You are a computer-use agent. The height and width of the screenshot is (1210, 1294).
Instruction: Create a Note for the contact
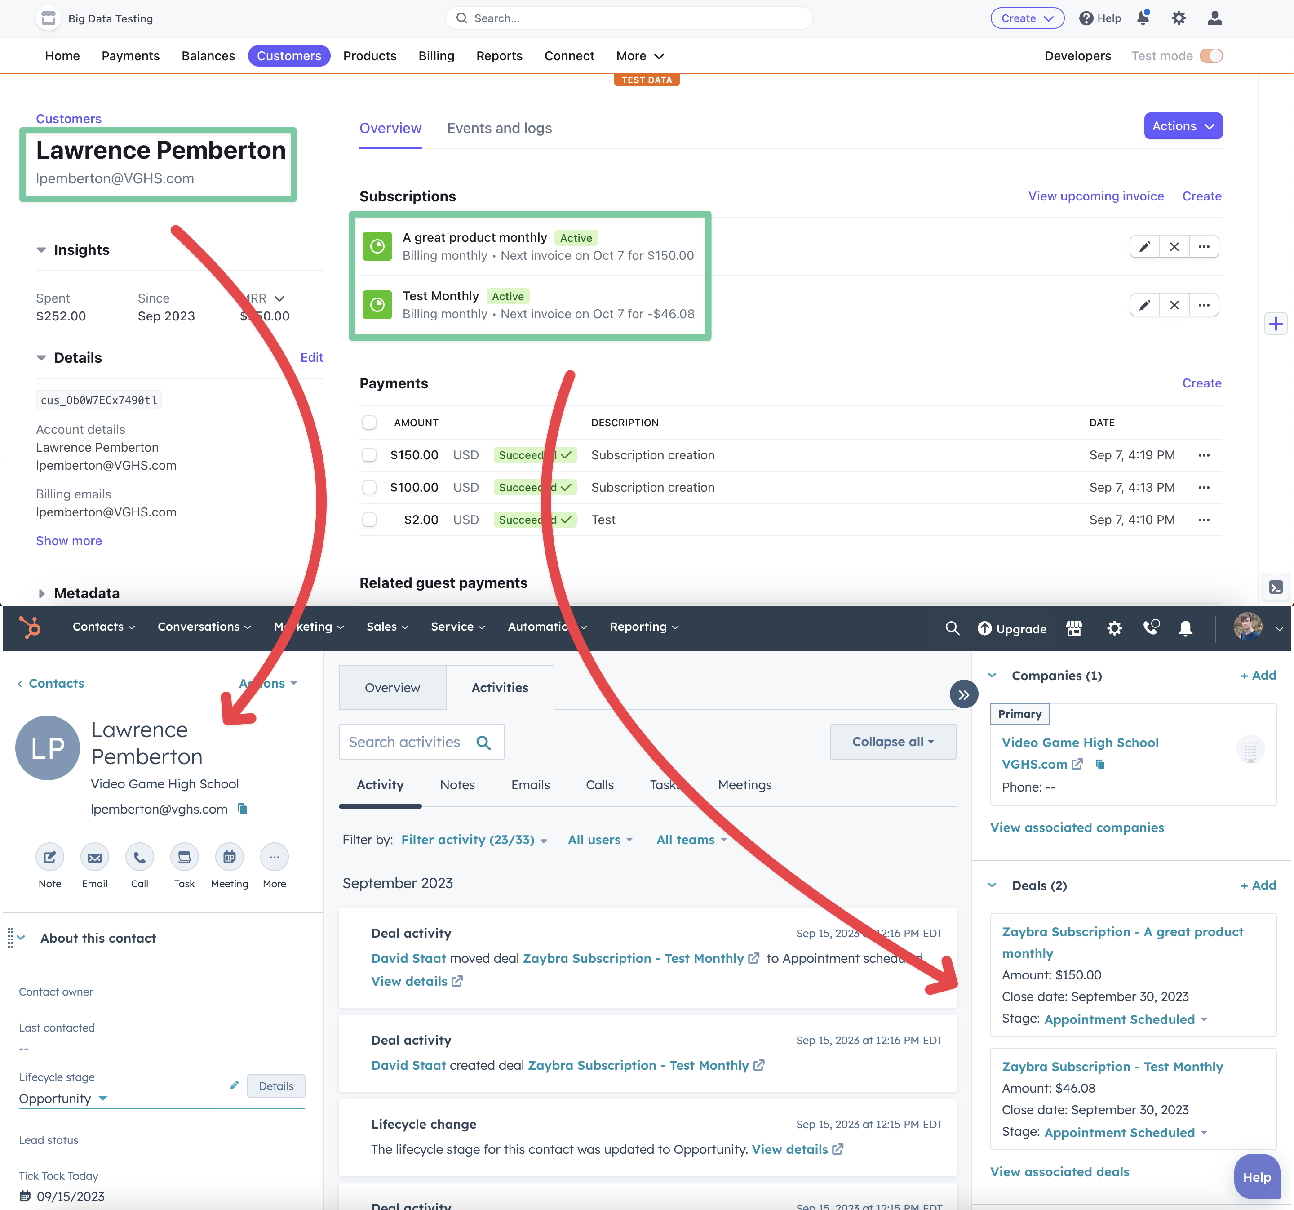[49, 857]
